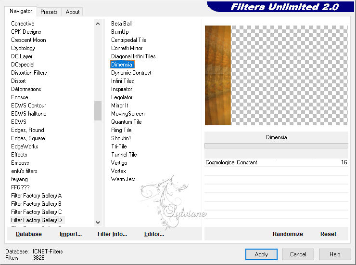Screen dimensions: 356x265
Task: Choose ECWS Contour category
Action: coord(28,106)
